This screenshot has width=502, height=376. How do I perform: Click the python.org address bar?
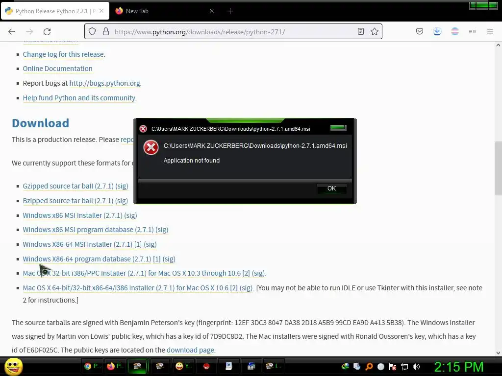pyautogui.click(x=233, y=31)
